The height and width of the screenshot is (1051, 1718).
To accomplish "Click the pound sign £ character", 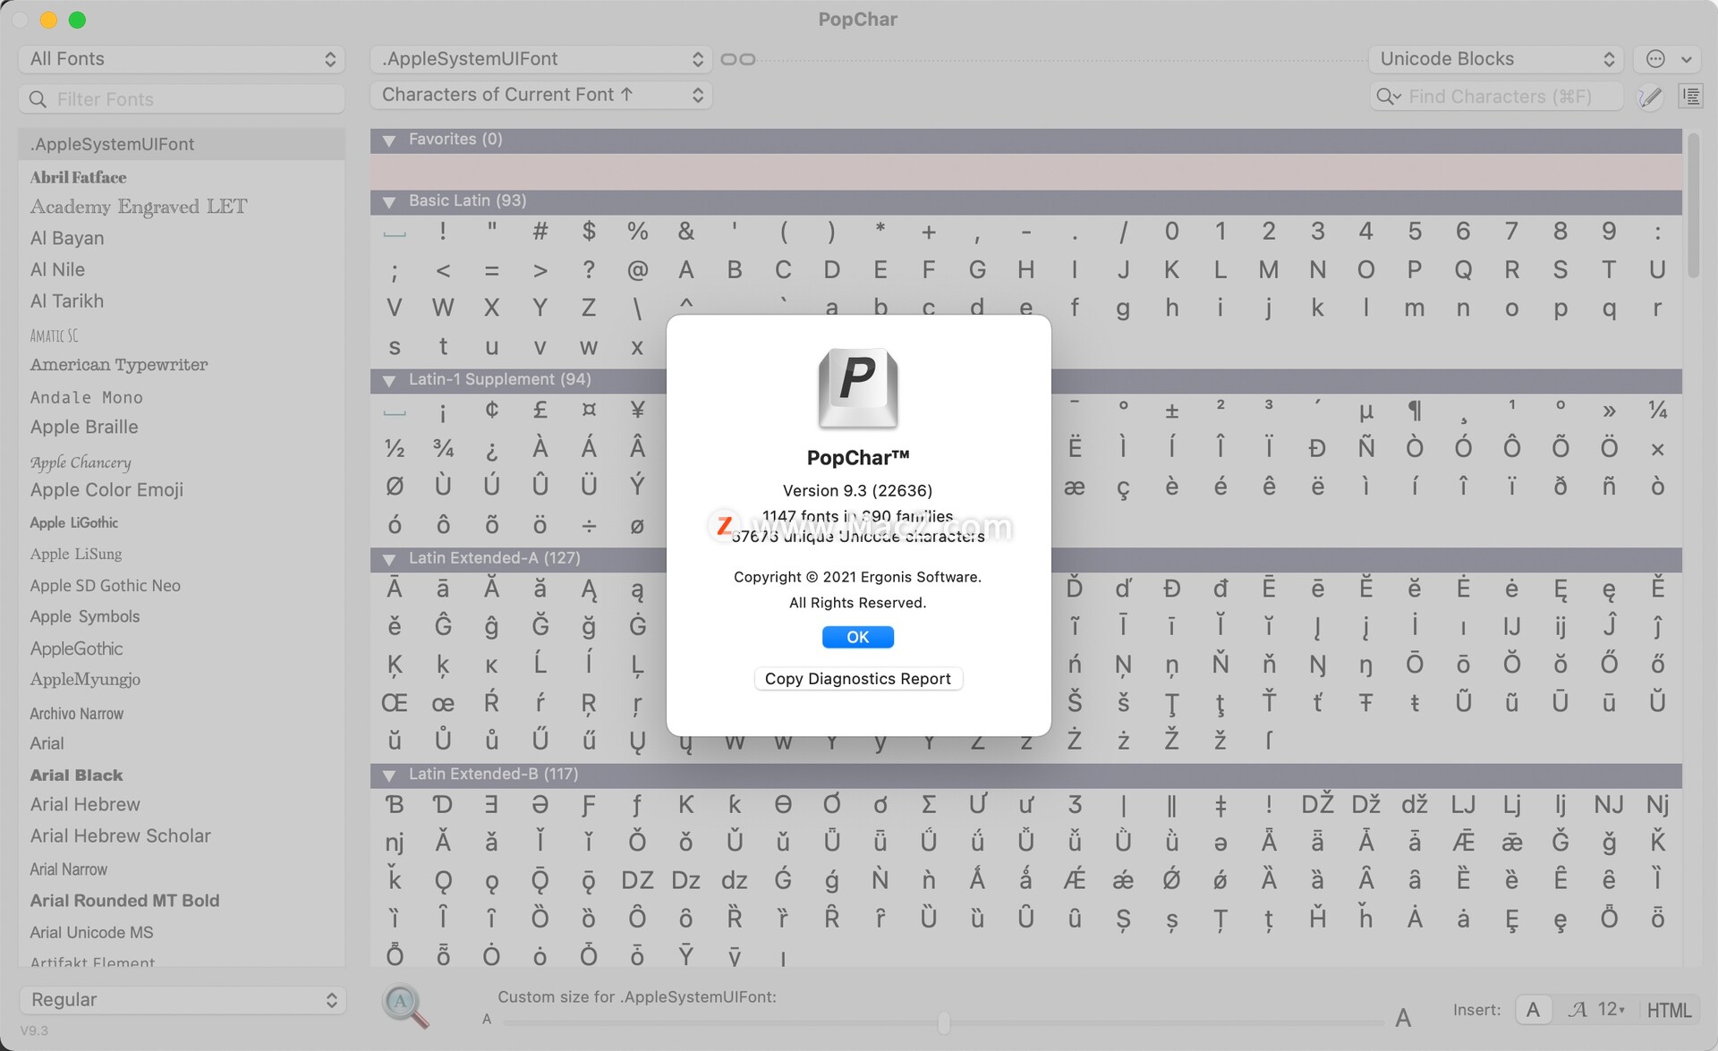I will [540, 411].
